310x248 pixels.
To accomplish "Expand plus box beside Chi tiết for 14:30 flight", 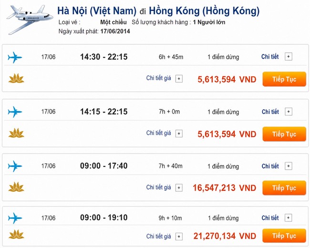I will [289, 57].
